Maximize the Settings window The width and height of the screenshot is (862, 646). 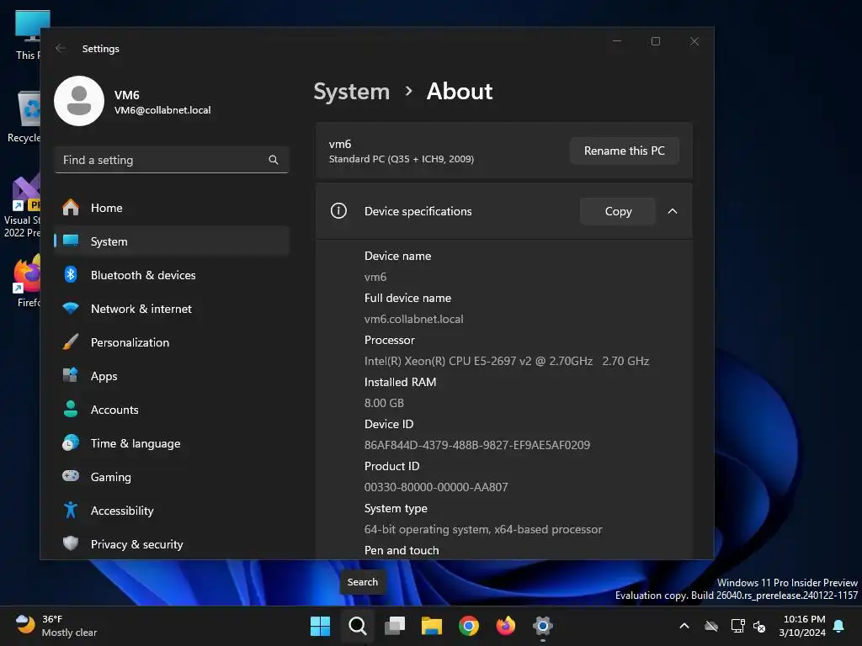655,41
